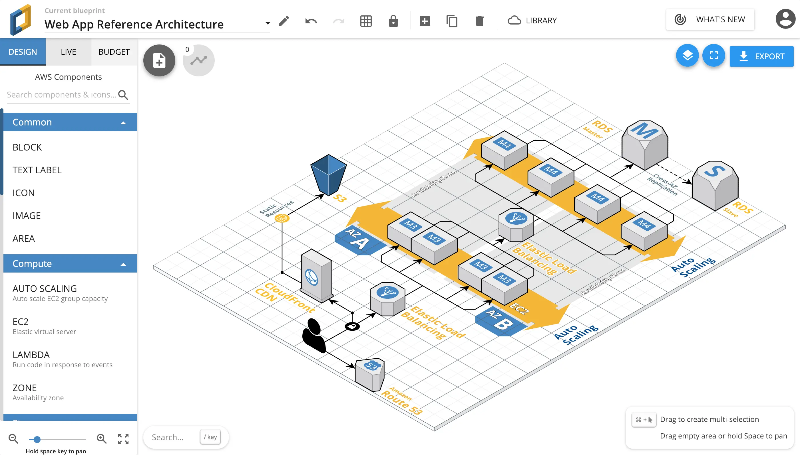Click the undo arrow icon

pyautogui.click(x=311, y=21)
